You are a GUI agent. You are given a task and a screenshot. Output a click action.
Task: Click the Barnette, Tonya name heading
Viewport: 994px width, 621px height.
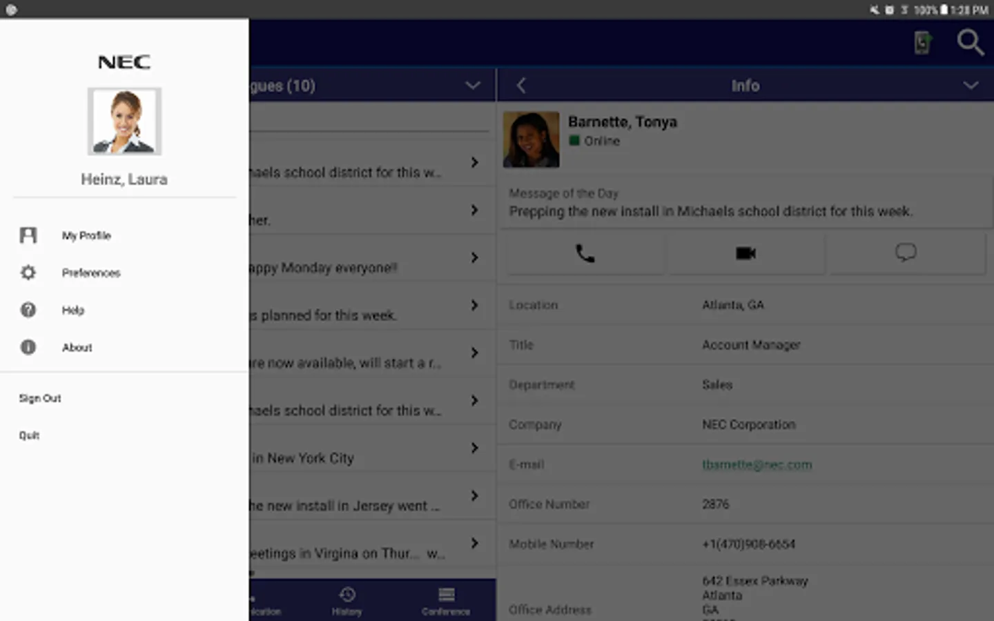622,122
